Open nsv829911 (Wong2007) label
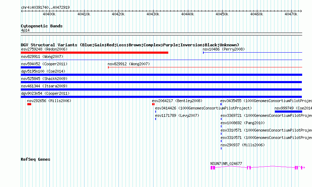 42,56
